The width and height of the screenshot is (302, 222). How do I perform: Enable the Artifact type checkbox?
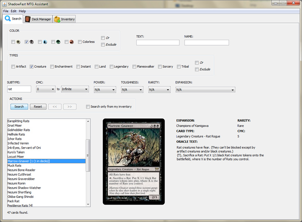tap(13, 66)
